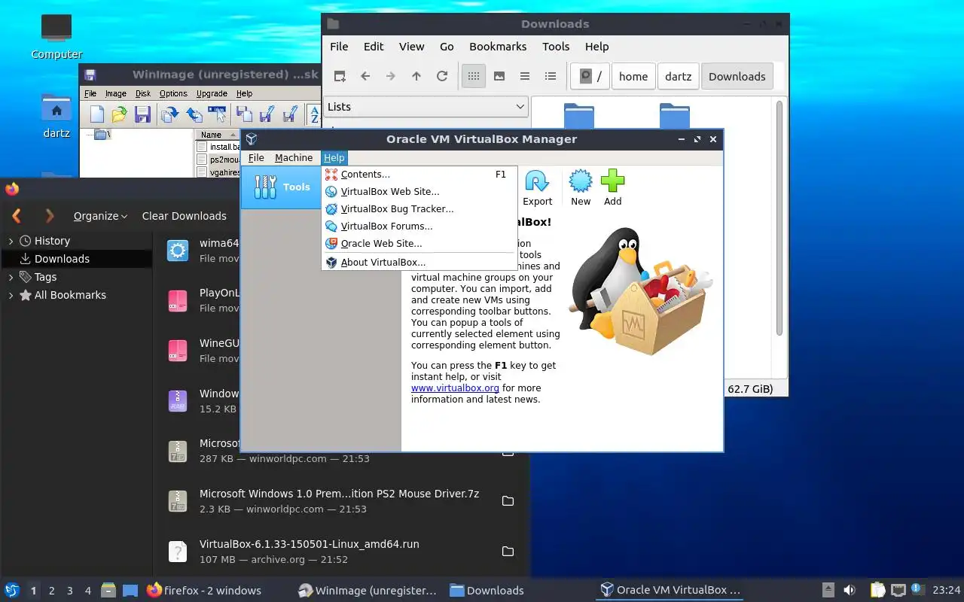Click home path button

[x=633, y=76]
